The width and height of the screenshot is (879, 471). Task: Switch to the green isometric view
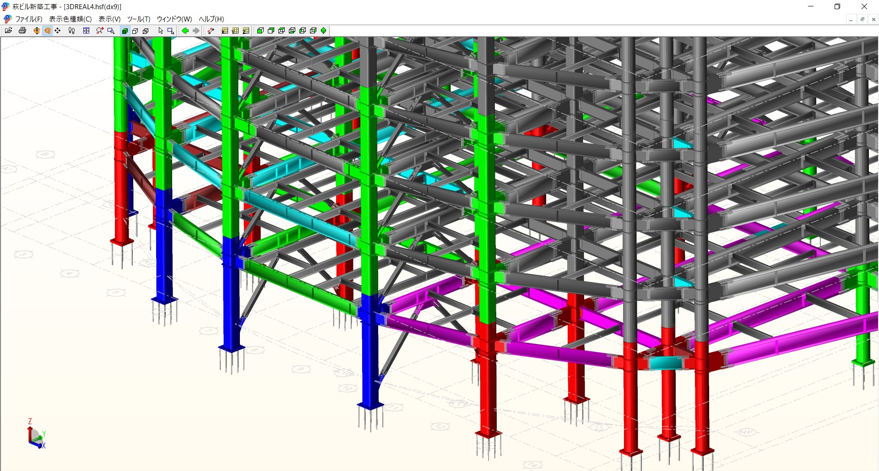pyautogui.click(x=324, y=31)
